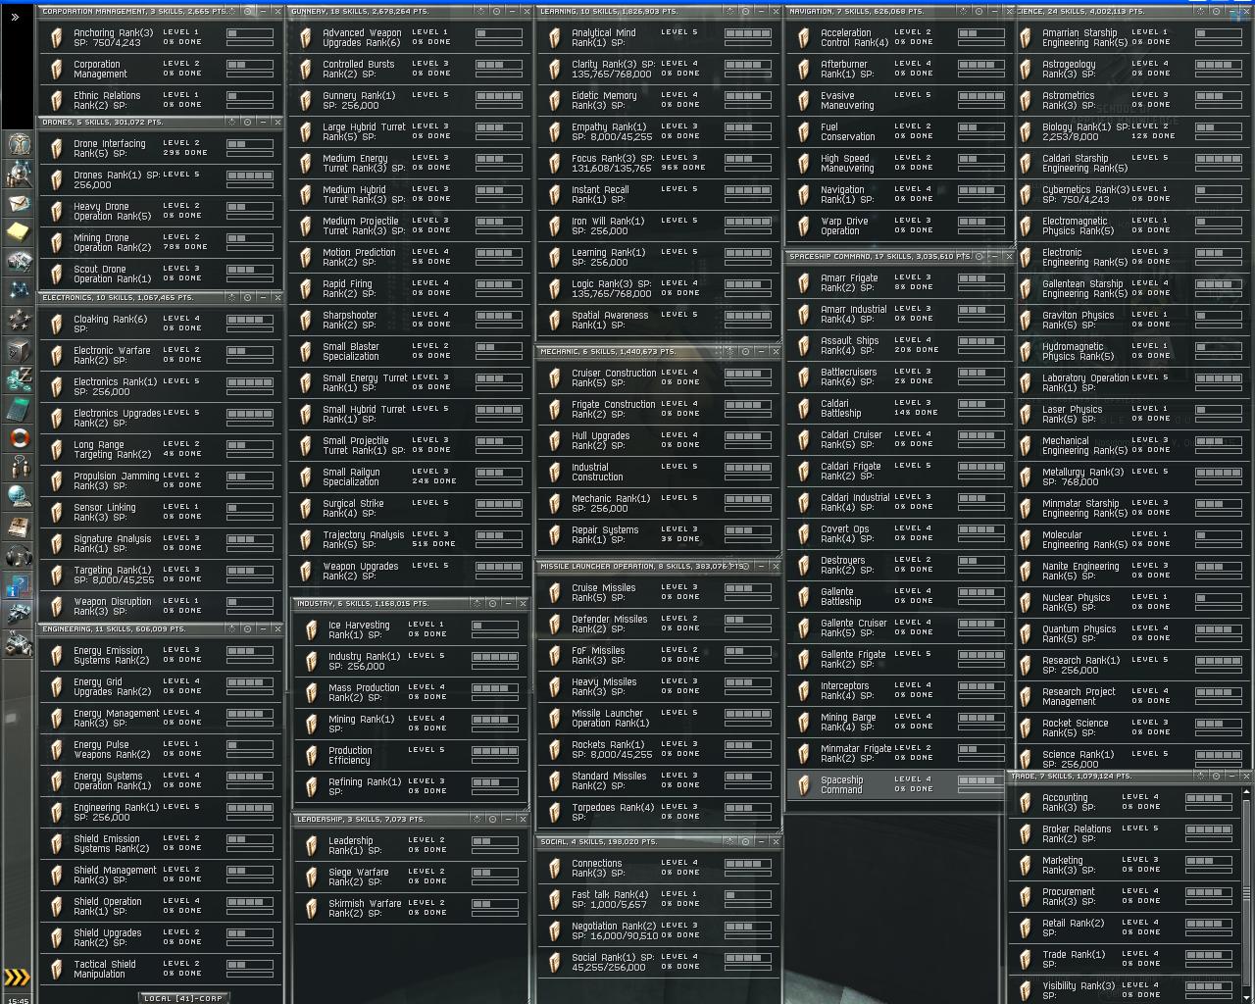The image size is (1255, 1004).
Task: Minimize the Corporation Management window
Action: [262, 12]
